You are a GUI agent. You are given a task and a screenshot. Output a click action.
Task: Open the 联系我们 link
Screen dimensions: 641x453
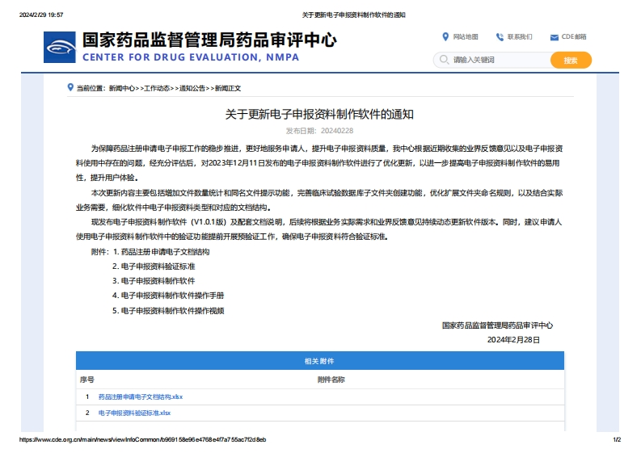520,37
